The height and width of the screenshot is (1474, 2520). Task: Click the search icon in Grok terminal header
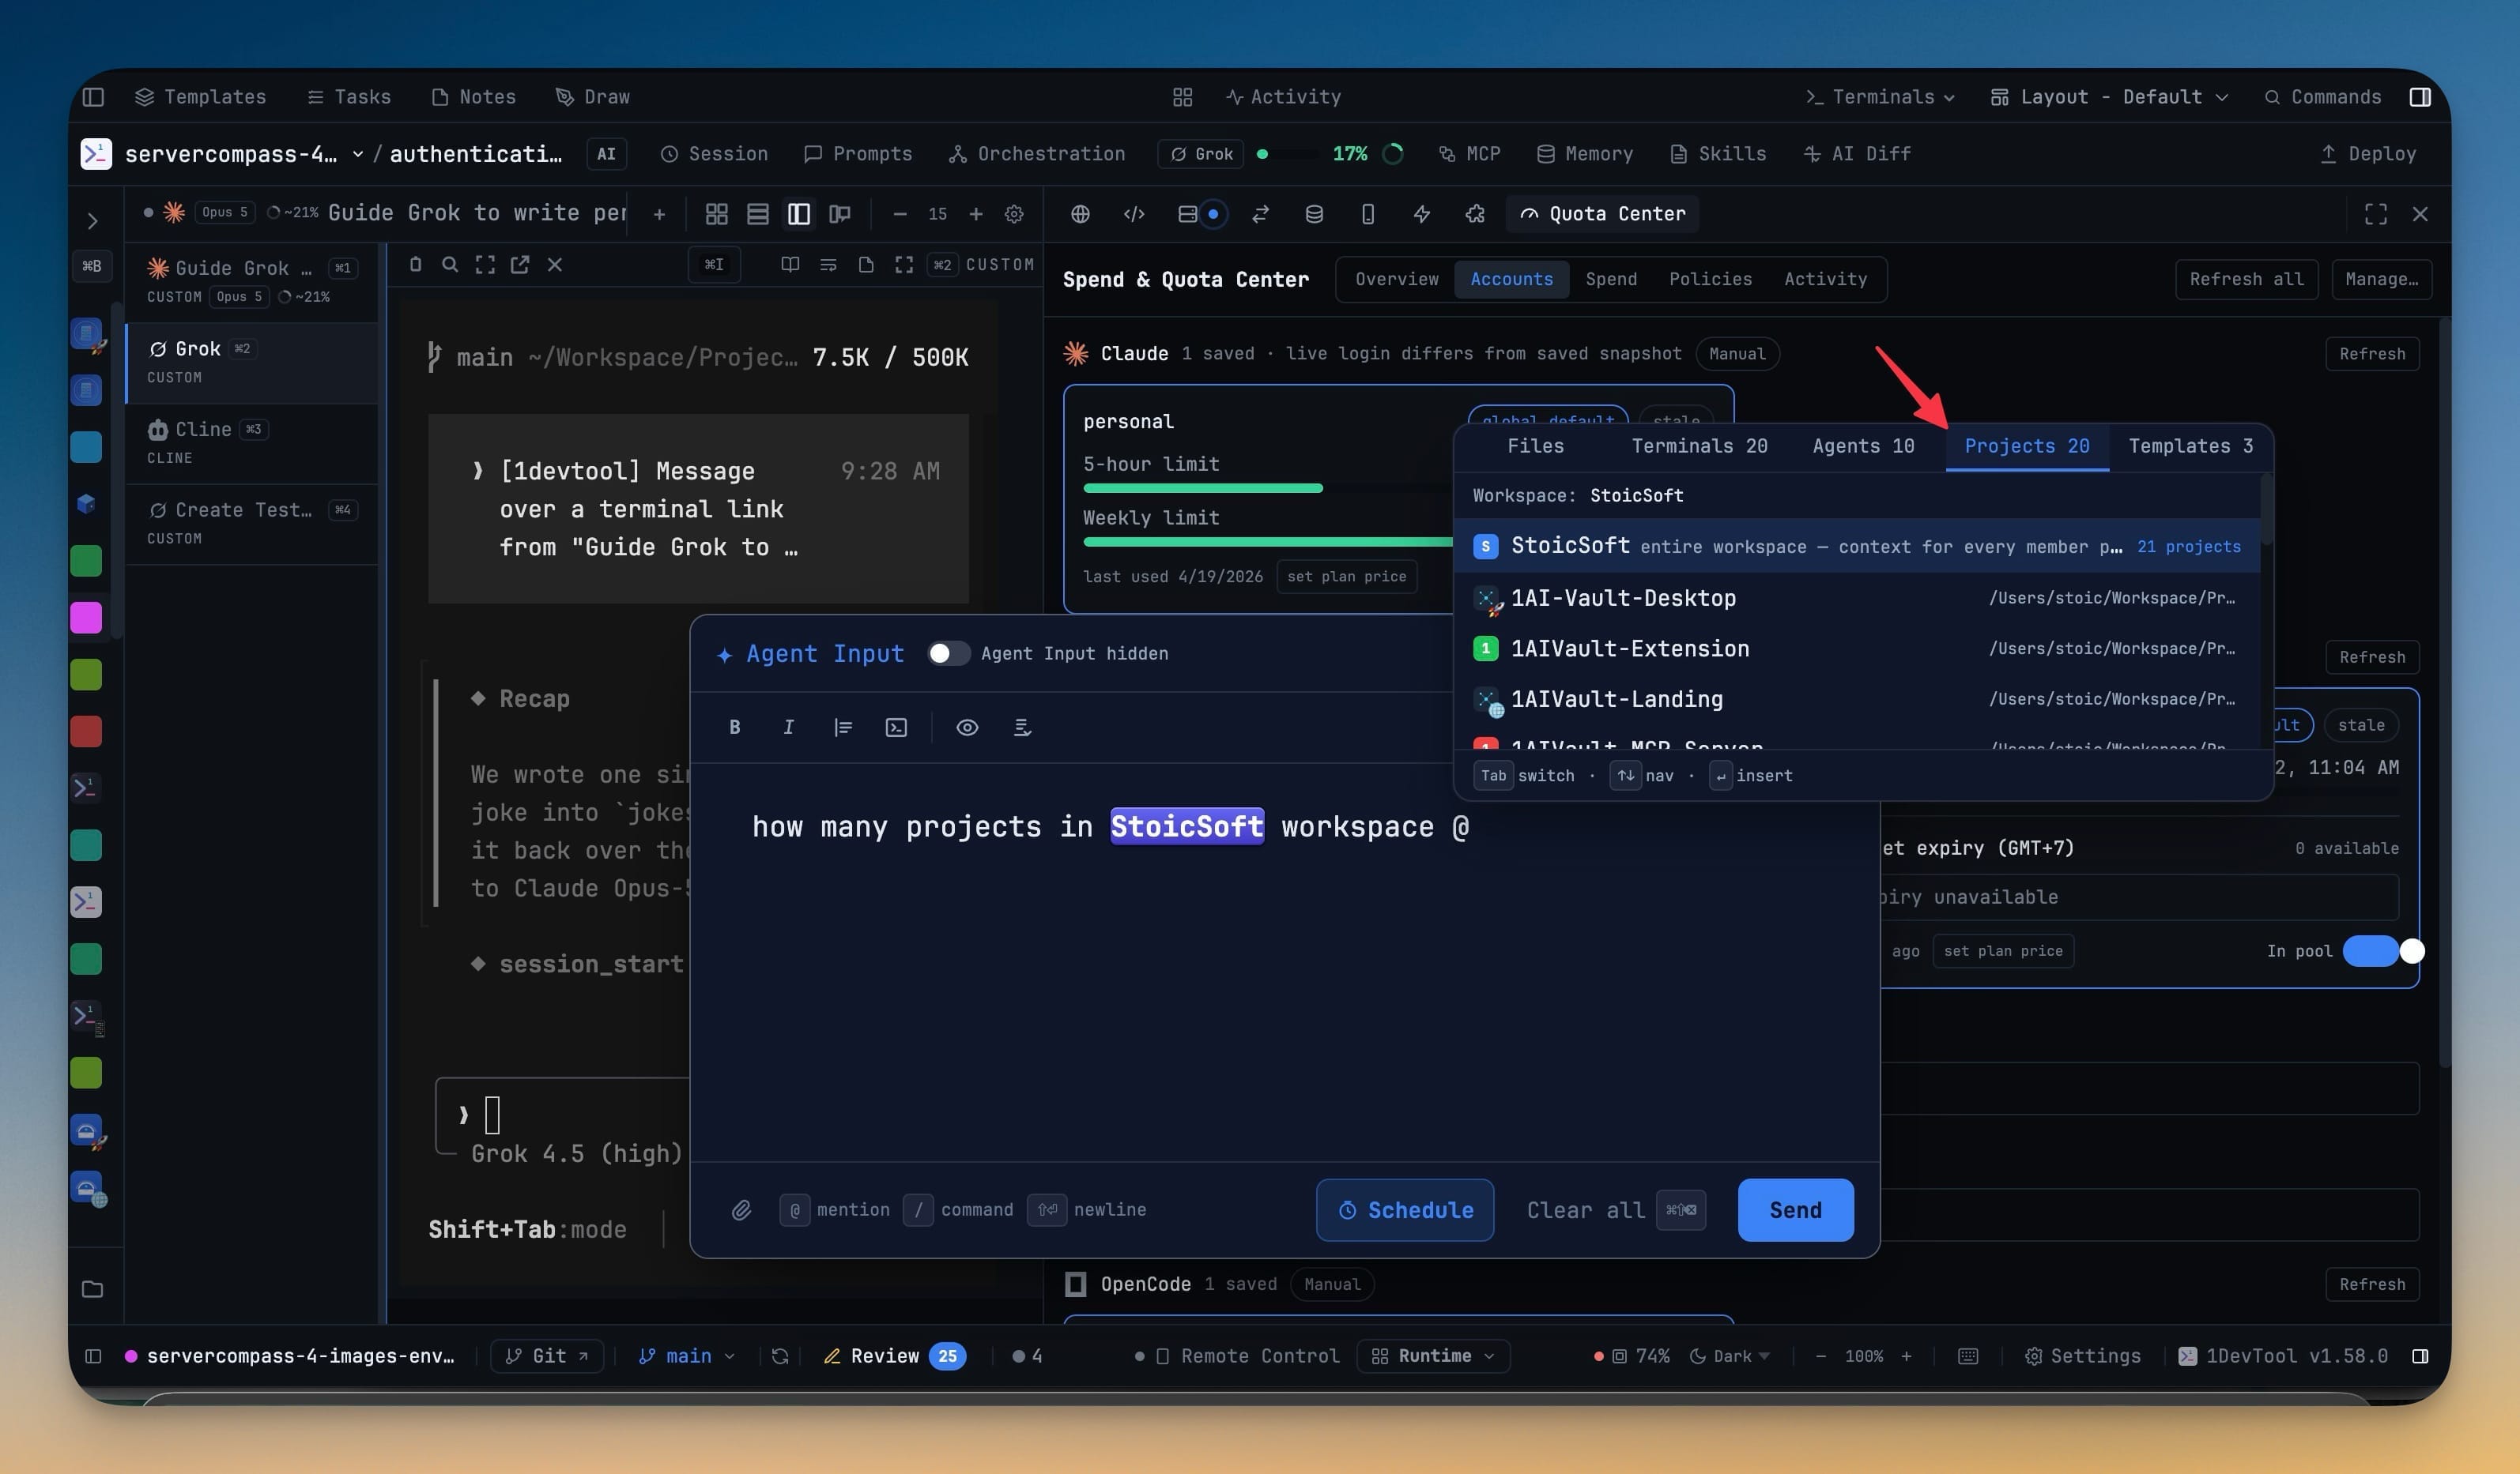(x=450, y=265)
